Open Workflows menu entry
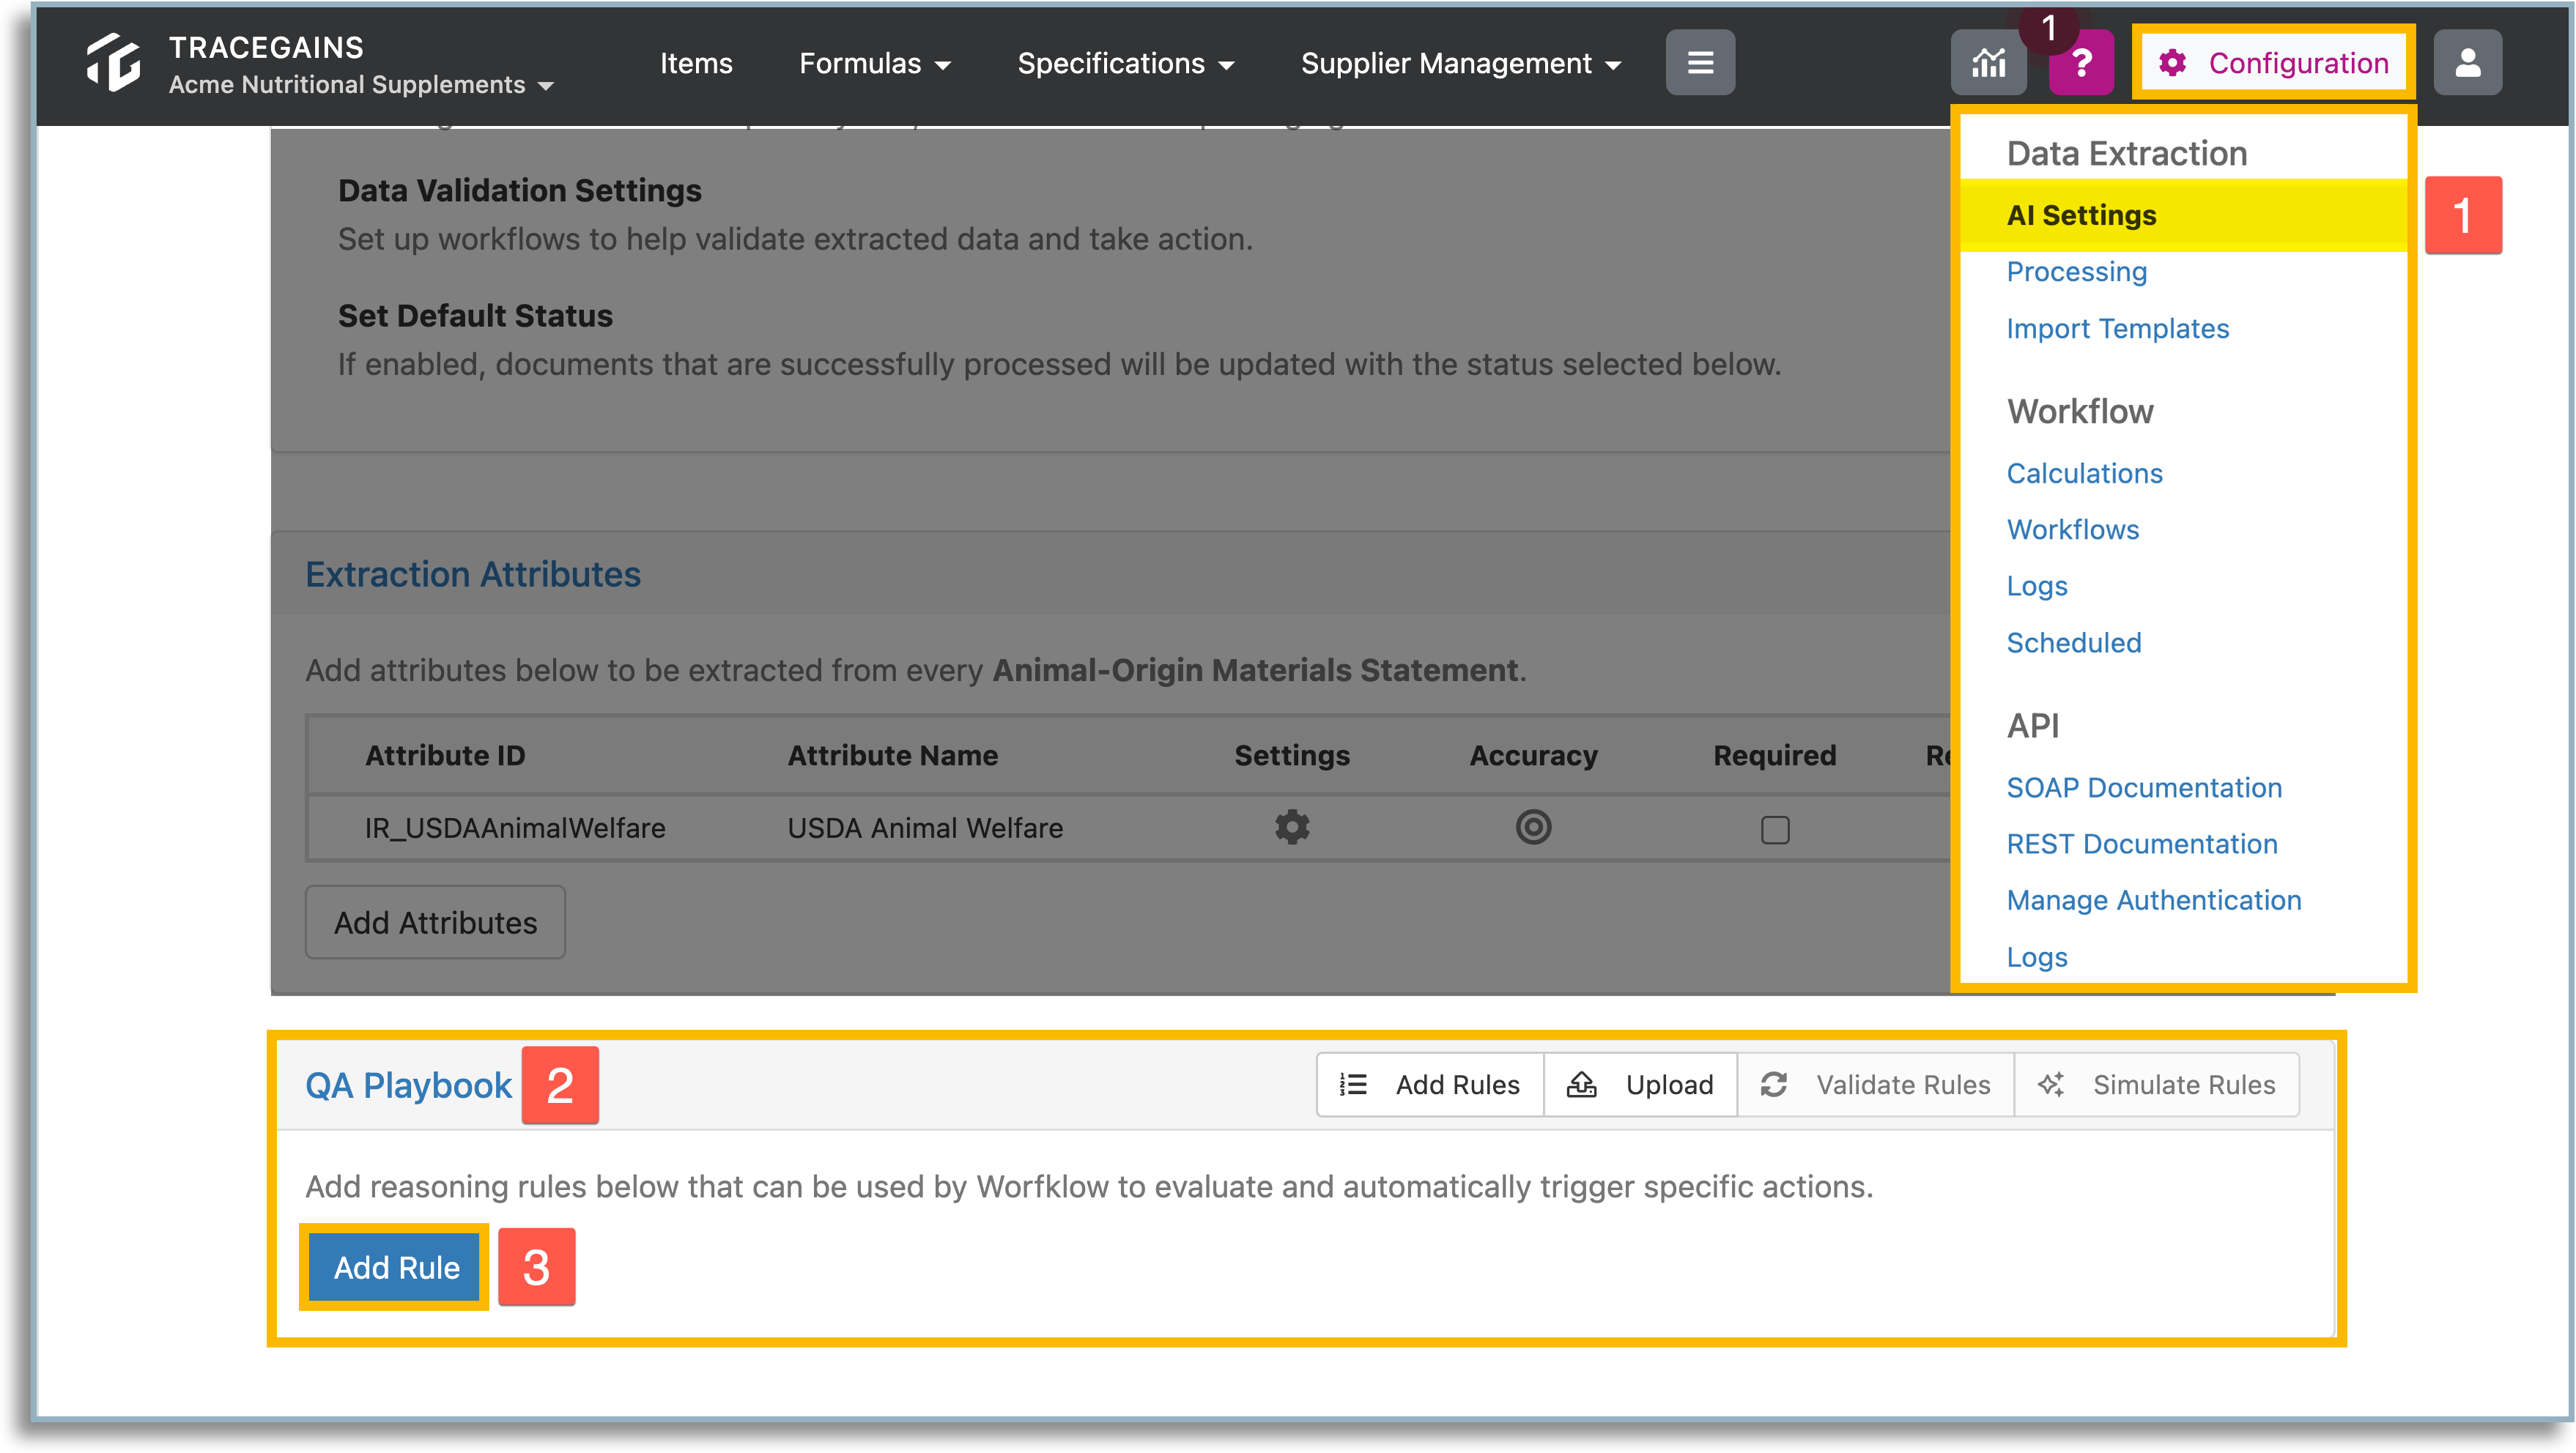This screenshot has width=2576, height=1453. point(2072,529)
